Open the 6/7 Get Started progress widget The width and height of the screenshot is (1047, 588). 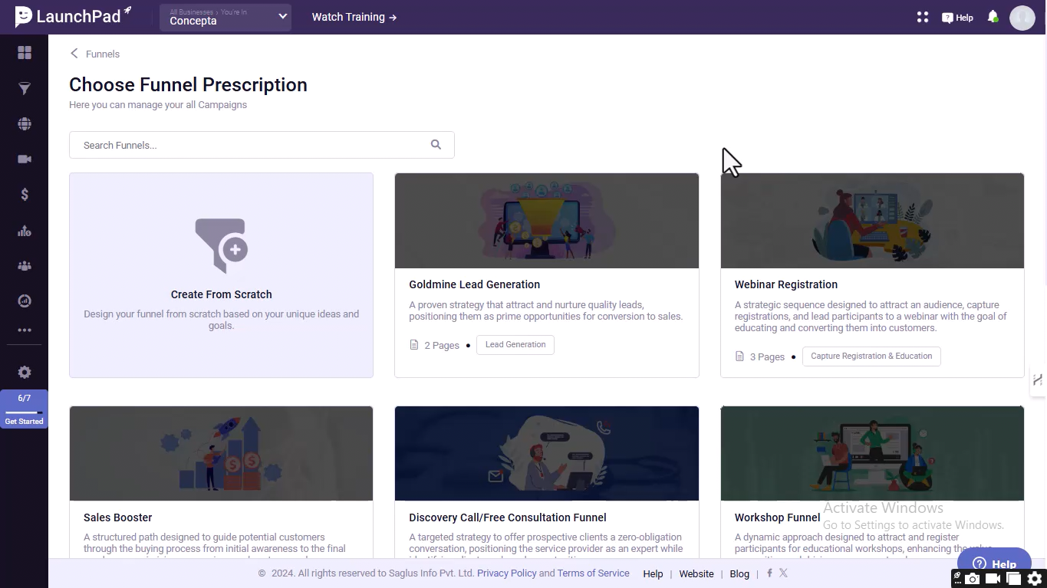[x=24, y=409]
